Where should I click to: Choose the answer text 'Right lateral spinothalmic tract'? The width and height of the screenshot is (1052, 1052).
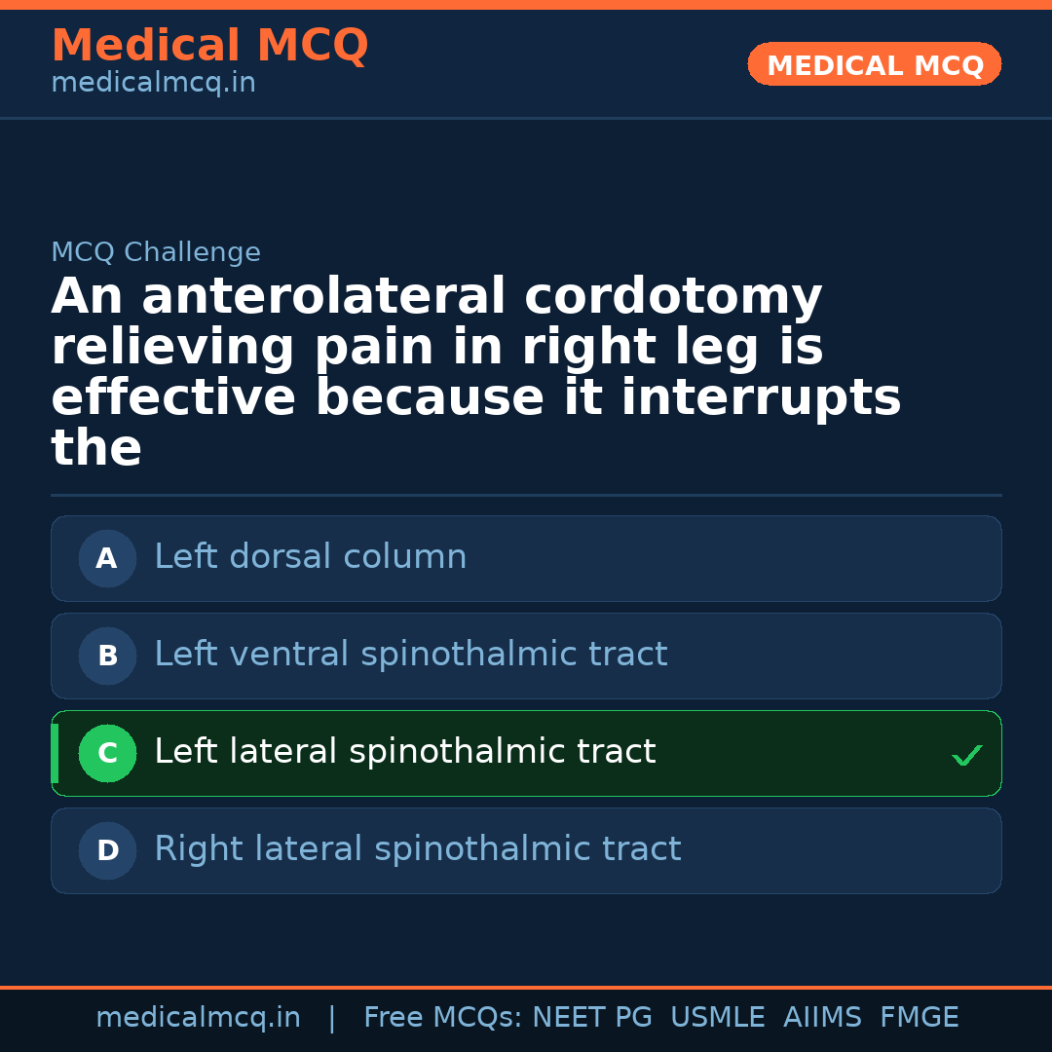click(417, 849)
